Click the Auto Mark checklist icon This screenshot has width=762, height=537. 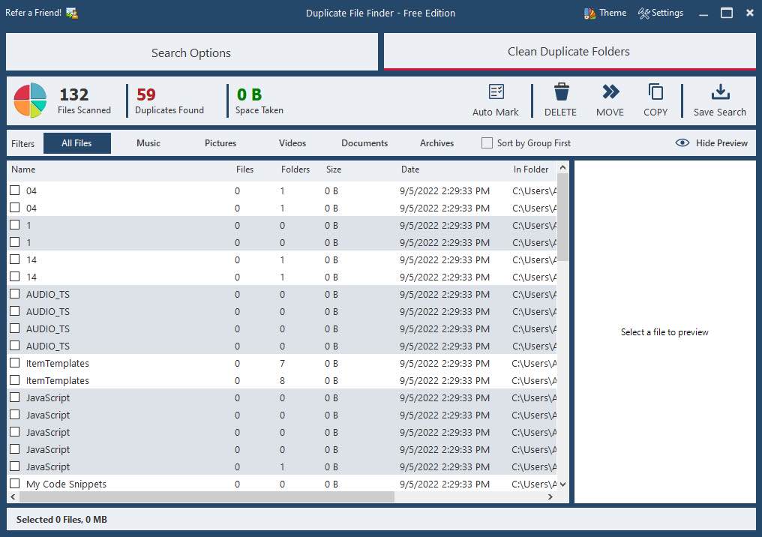click(x=496, y=91)
